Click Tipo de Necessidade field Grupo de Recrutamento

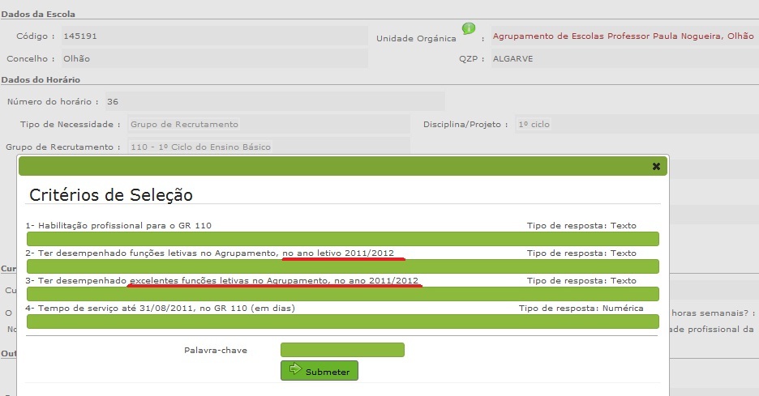point(267,124)
